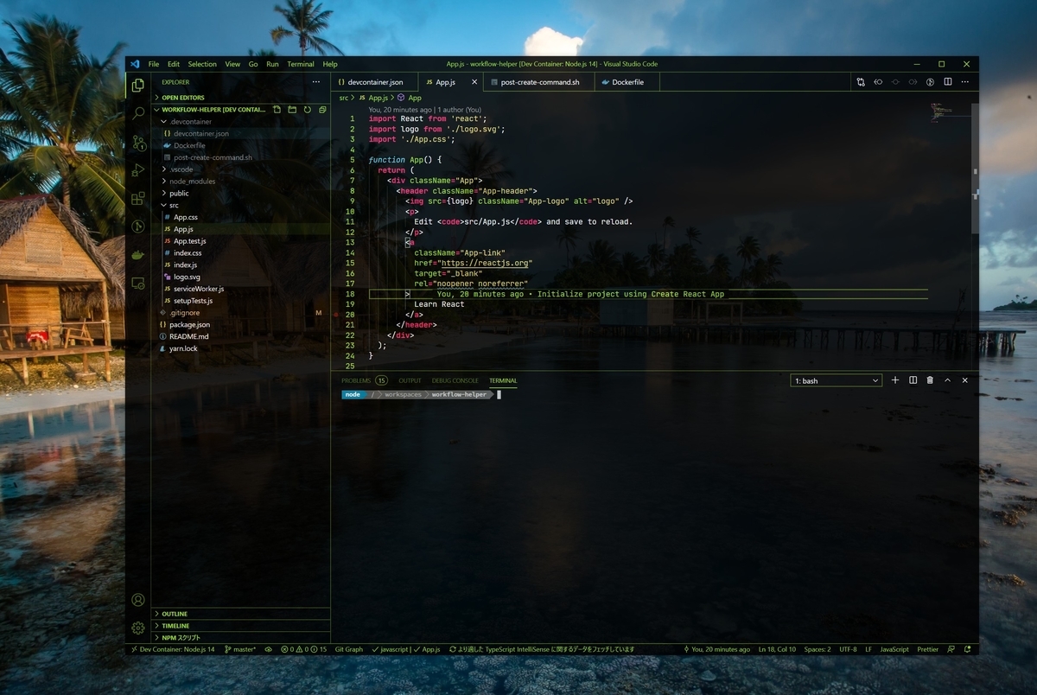Open the Docker view in activity bar
This screenshot has width=1037, height=695.
pyautogui.click(x=138, y=255)
